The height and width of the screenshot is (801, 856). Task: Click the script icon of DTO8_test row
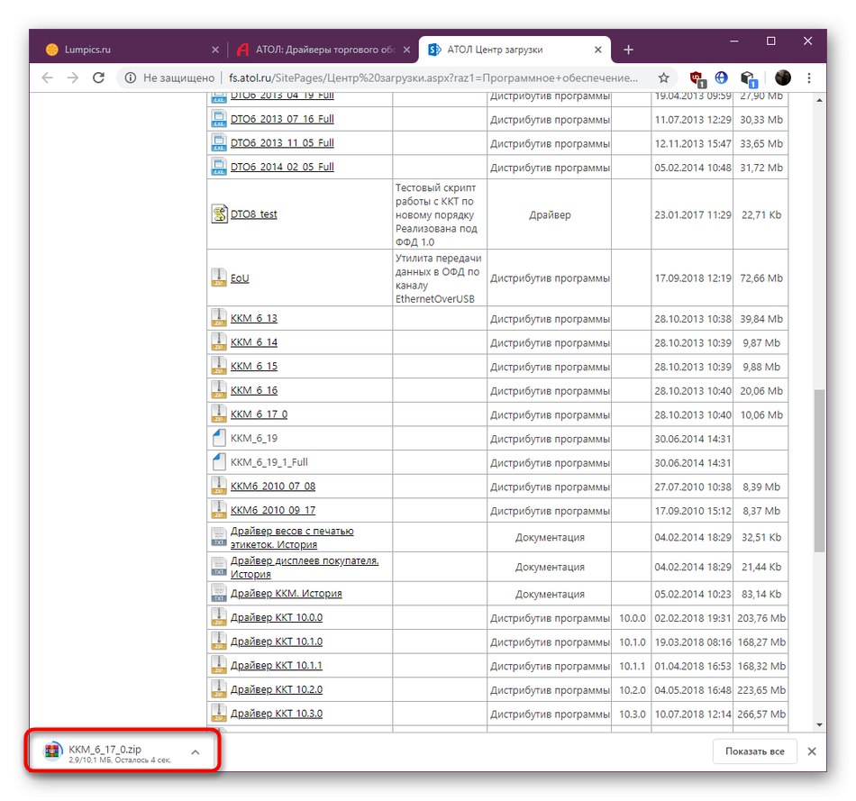pos(219,214)
